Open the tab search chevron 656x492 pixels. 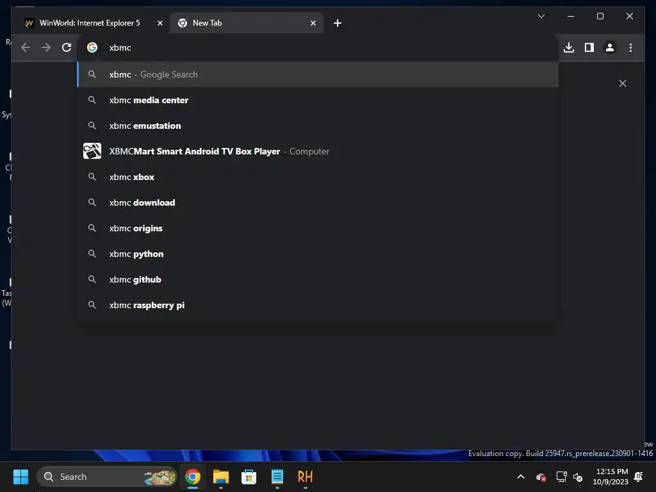[541, 16]
